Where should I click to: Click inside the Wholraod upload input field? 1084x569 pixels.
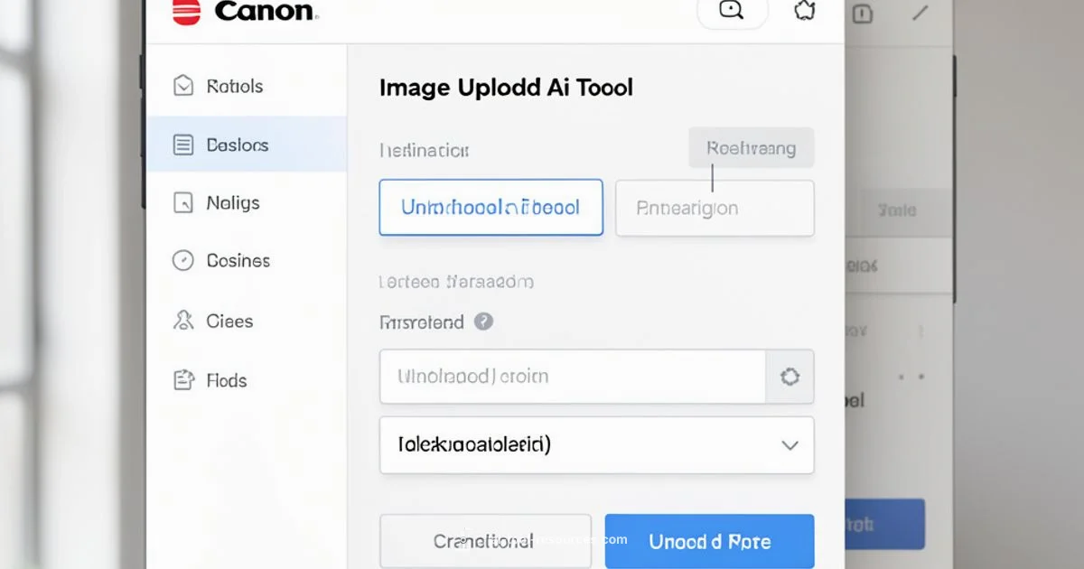pyautogui.click(x=569, y=377)
